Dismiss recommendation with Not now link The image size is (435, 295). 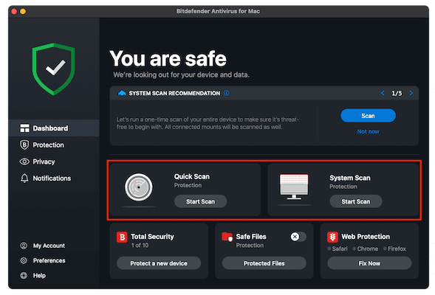coord(368,131)
